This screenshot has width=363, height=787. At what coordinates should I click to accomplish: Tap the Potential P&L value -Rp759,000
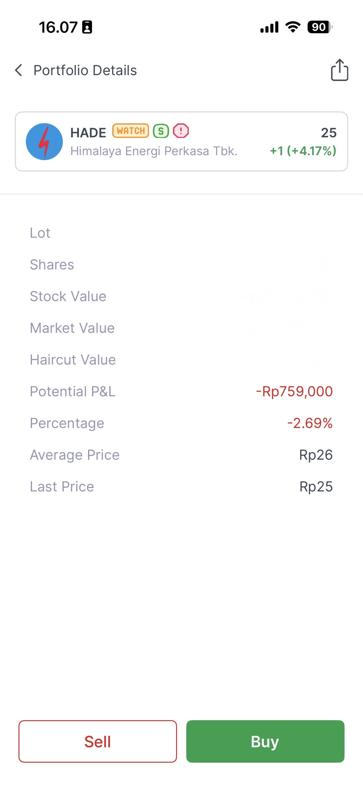(294, 392)
